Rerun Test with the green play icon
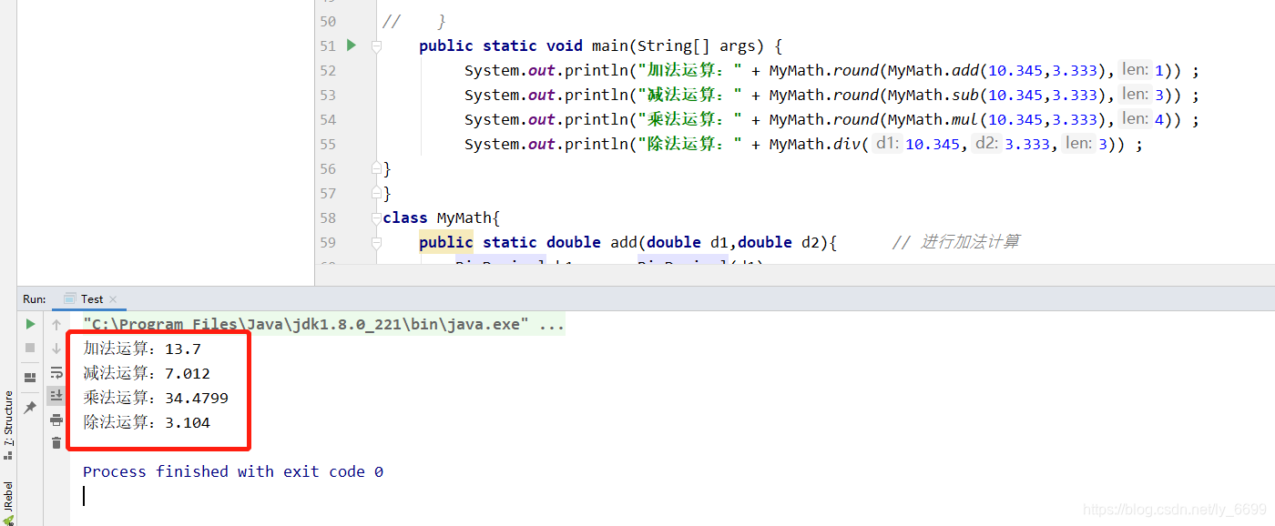 pyautogui.click(x=30, y=324)
